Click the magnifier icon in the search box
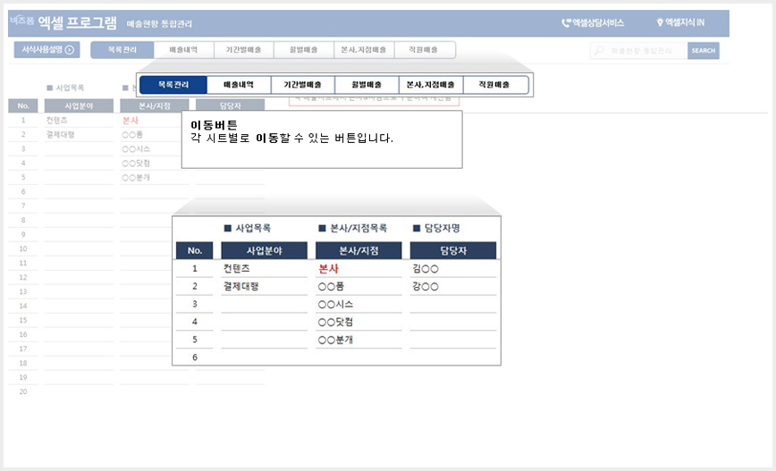 (x=599, y=50)
